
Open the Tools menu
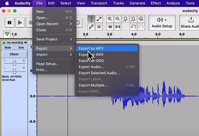(x=190, y=3)
